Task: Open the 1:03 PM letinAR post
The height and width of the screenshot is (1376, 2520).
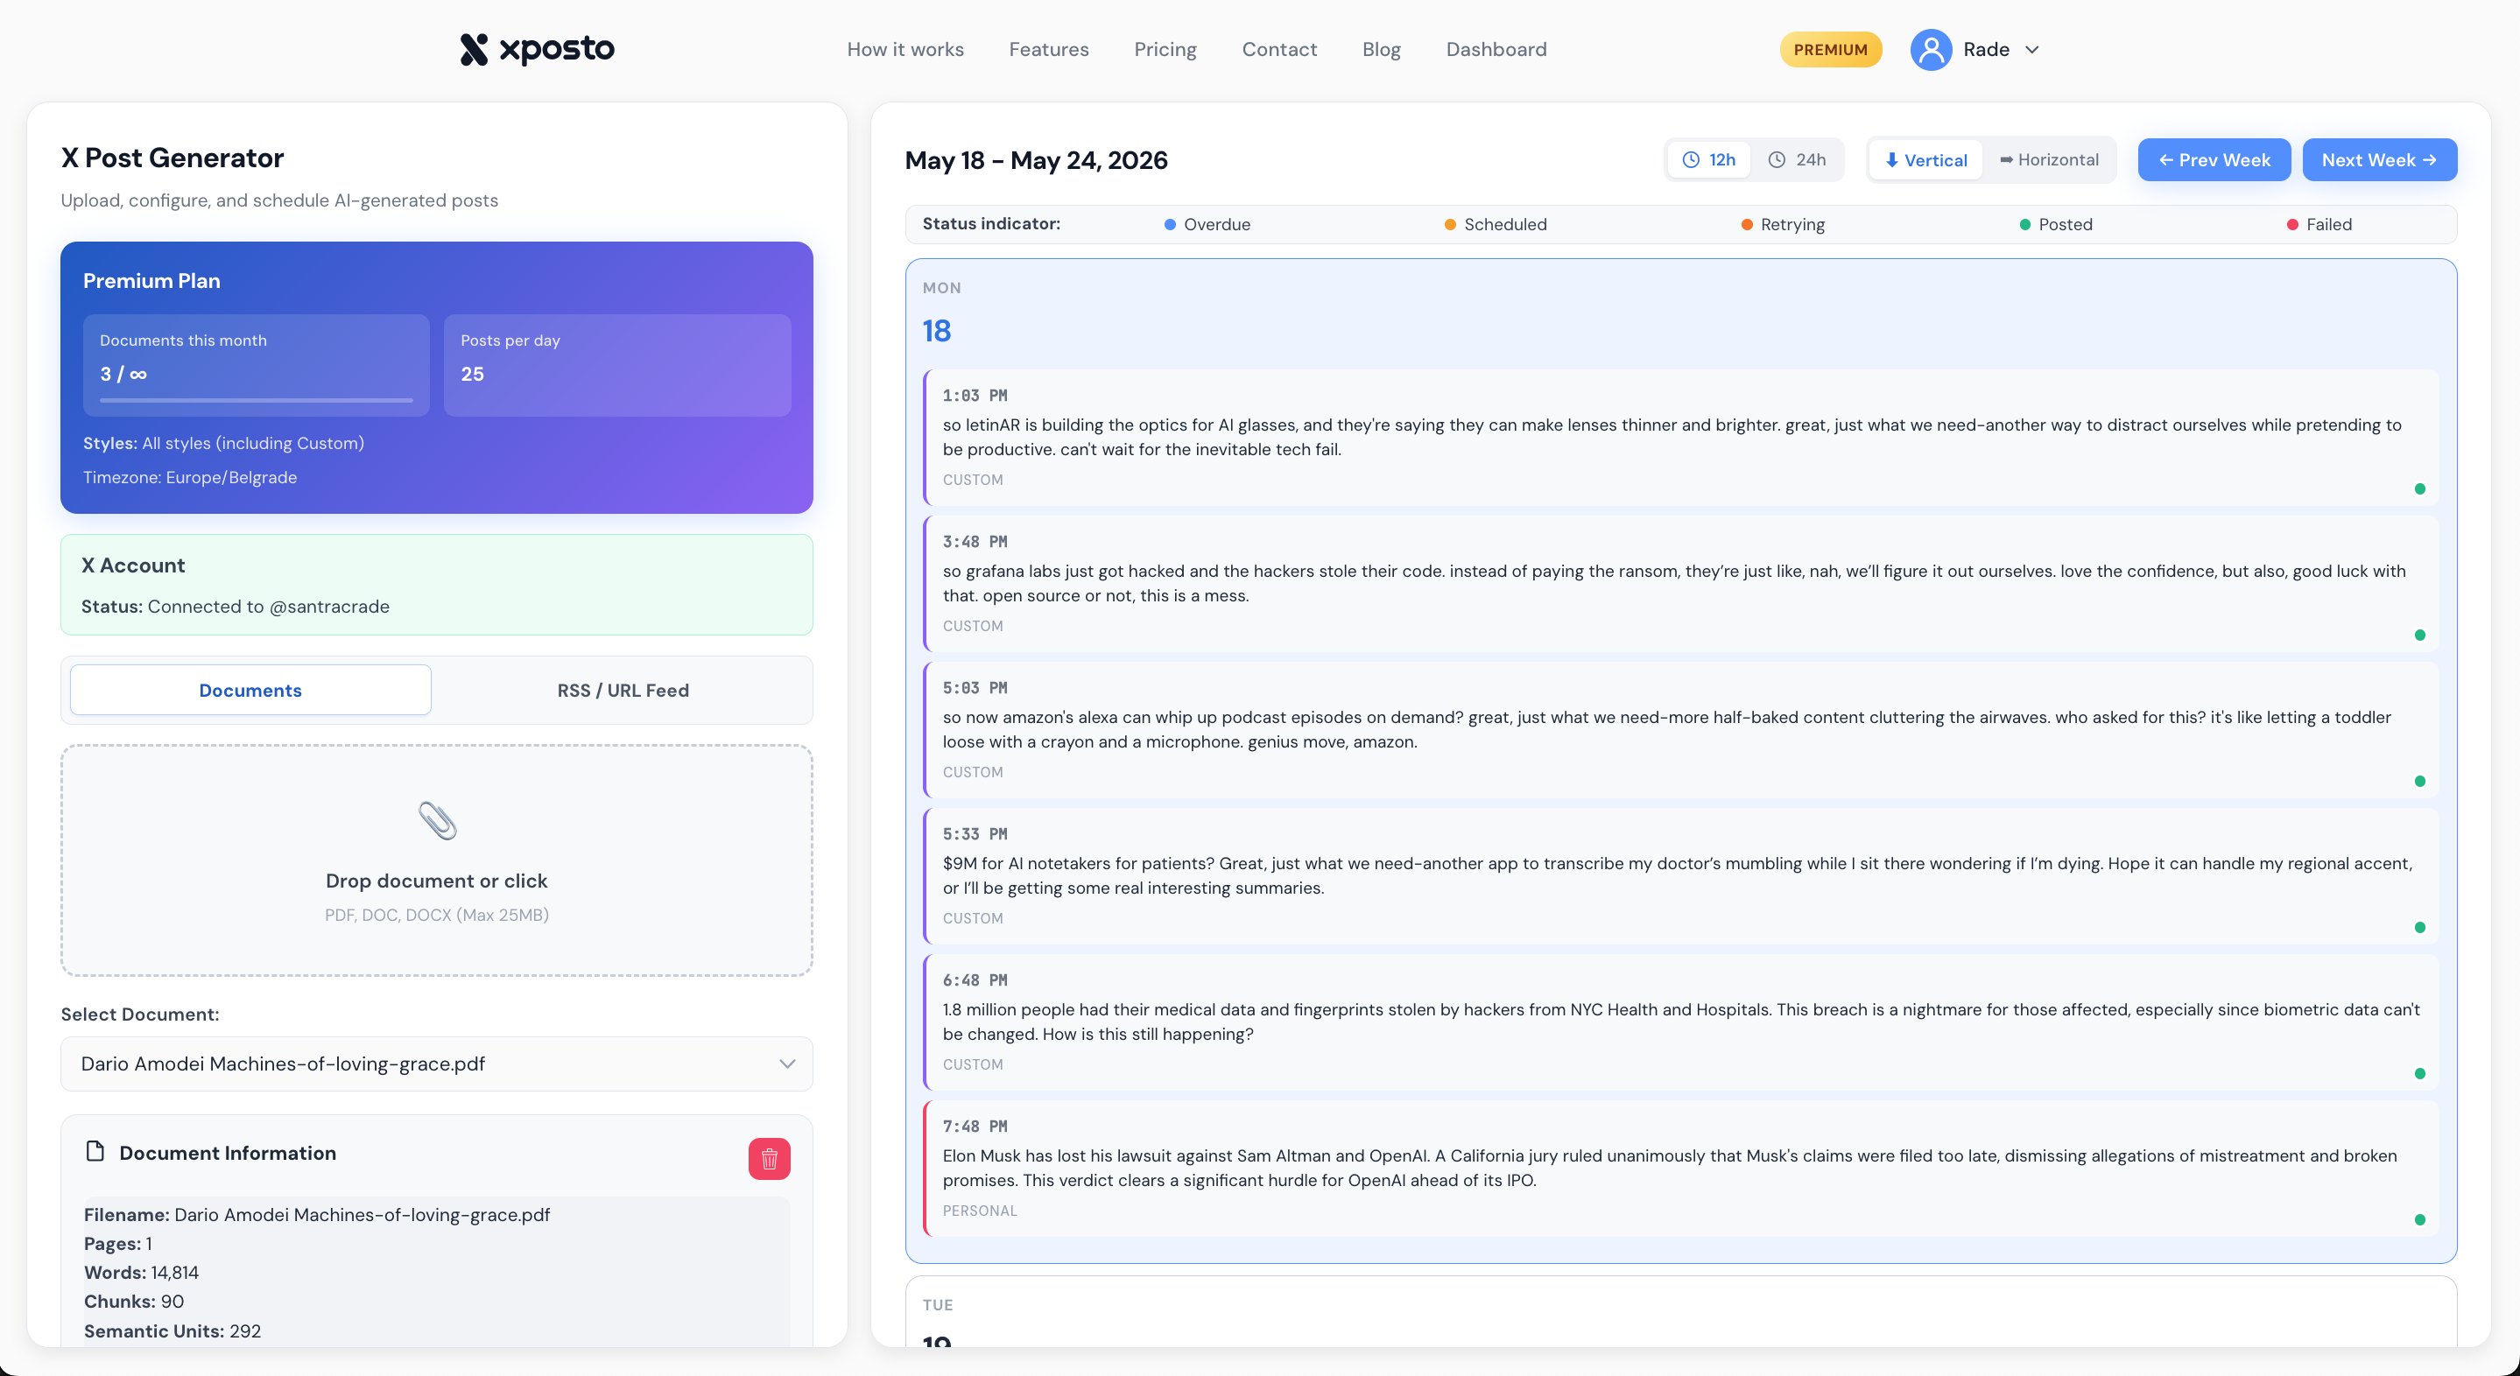Action: (1679, 437)
